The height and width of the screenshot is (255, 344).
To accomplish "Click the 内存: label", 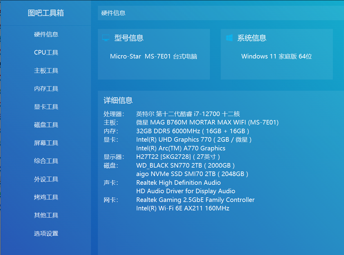I will tap(111, 131).
